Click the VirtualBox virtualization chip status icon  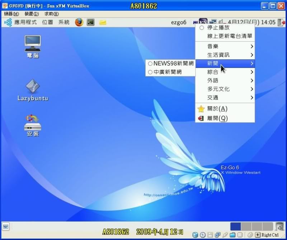tap(240, 235)
